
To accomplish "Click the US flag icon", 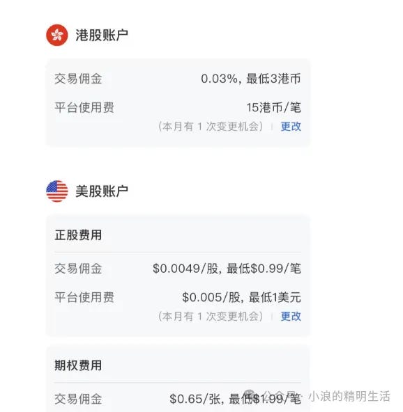I will tap(57, 191).
